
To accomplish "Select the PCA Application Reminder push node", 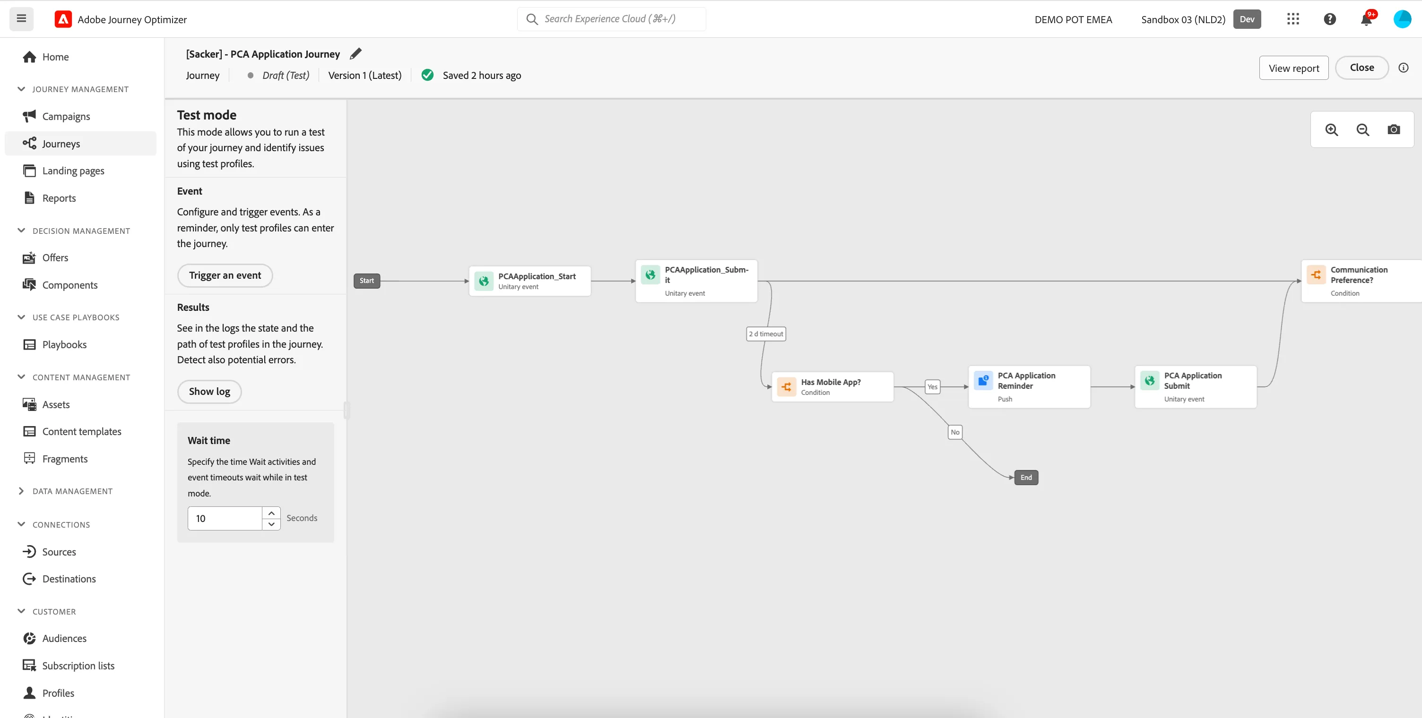I will click(x=1029, y=386).
